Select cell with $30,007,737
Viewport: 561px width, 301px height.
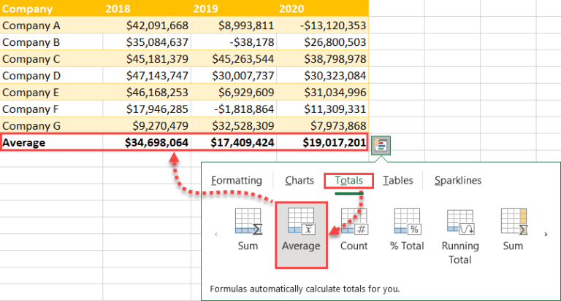234,76
